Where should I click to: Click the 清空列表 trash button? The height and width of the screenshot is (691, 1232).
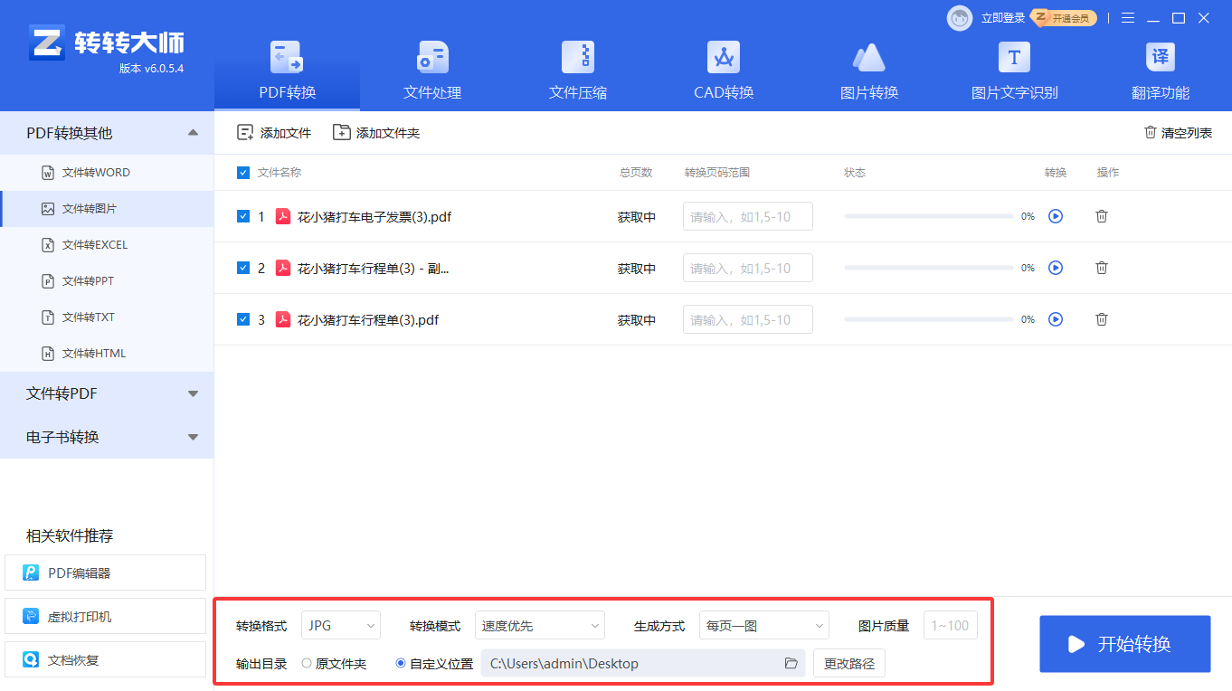[1178, 133]
